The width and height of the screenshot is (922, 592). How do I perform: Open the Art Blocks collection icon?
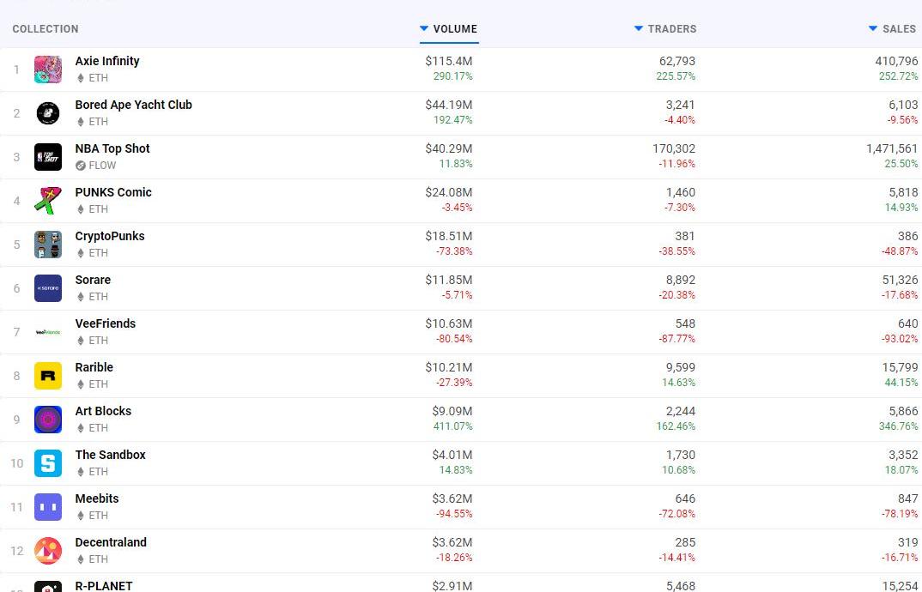[47, 420]
